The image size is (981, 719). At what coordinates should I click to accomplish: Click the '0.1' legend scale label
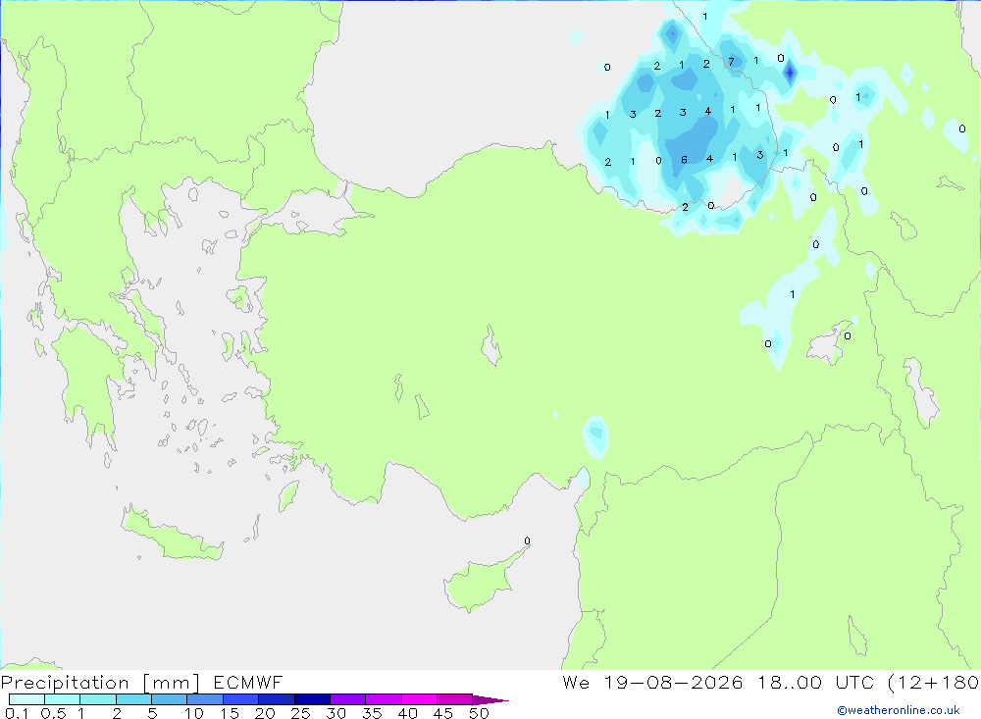click(17, 713)
